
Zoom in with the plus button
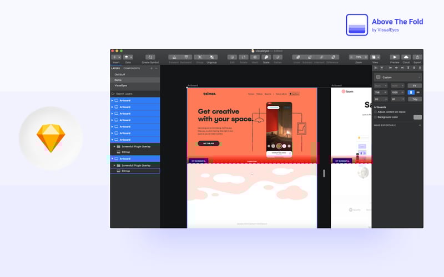click(x=366, y=57)
